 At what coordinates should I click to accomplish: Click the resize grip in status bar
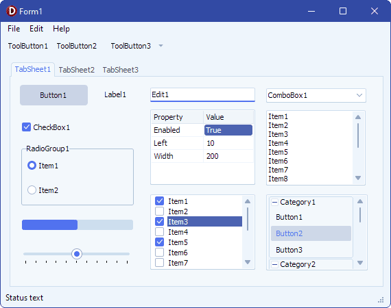[x=381, y=300]
